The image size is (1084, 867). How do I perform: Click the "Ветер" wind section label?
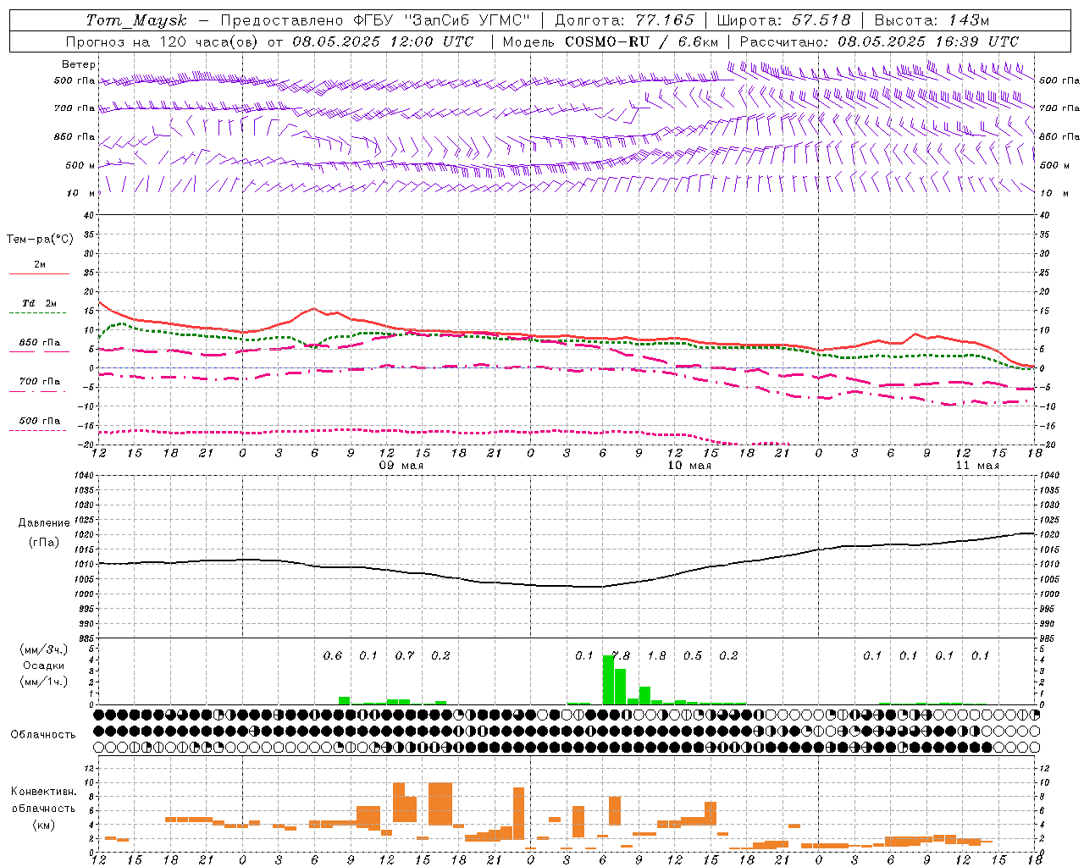point(79,64)
